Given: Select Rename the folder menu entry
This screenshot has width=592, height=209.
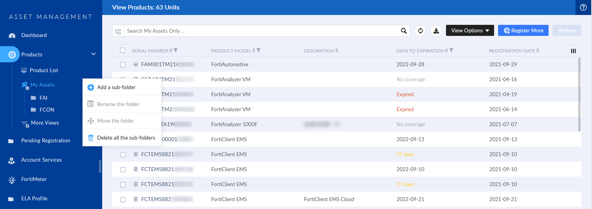Looking at the screenshot, I should point(122,104).
